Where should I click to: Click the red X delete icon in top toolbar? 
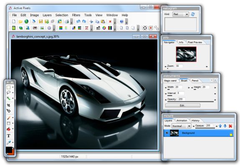point(110,22)
